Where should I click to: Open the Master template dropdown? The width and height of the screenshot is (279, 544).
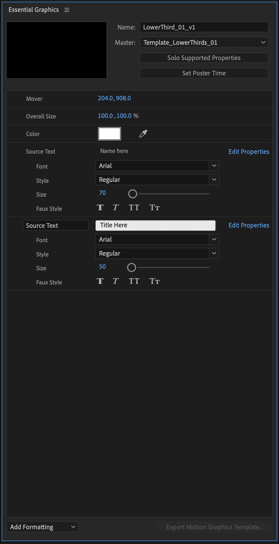click(204, 42)
